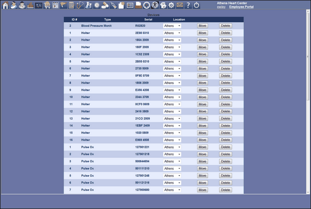
Task: Open the mail envelope icon
Action: click(x=179, y=5)
